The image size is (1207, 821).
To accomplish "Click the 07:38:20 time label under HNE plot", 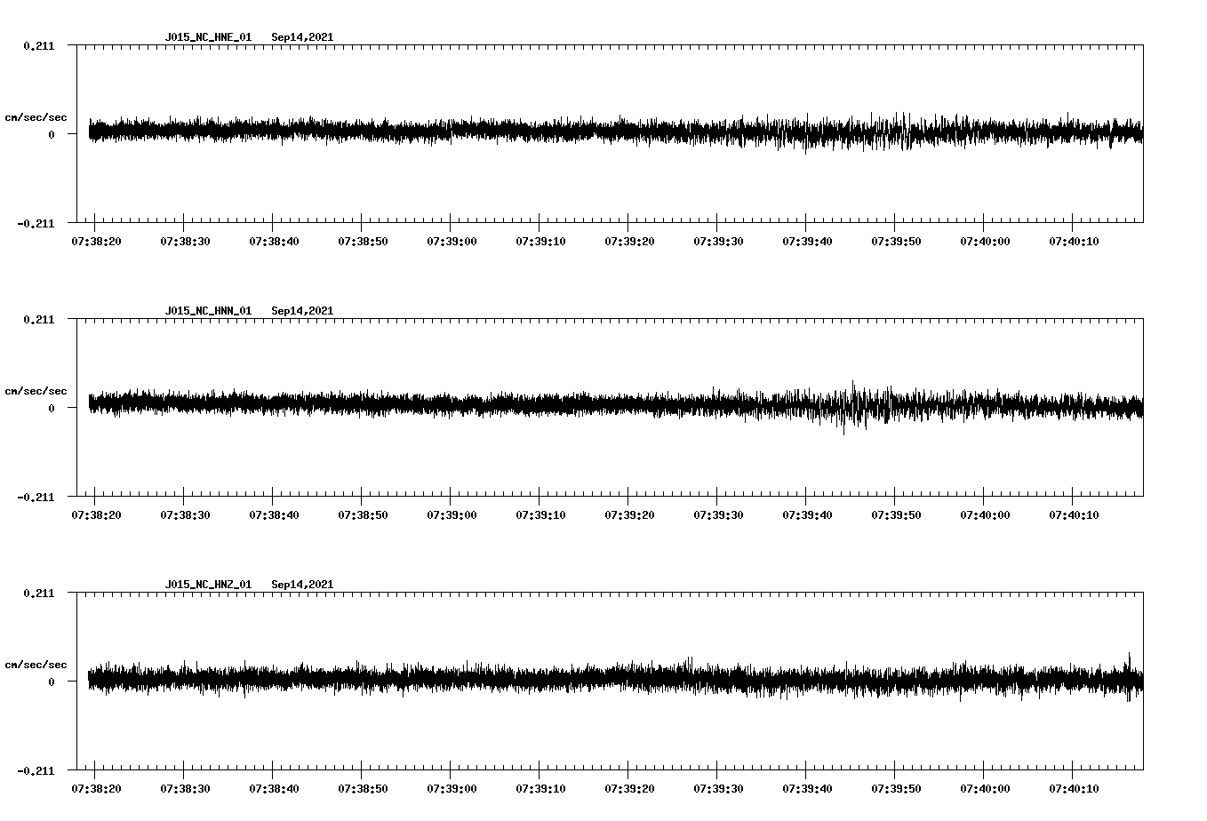I will point(96,242).
